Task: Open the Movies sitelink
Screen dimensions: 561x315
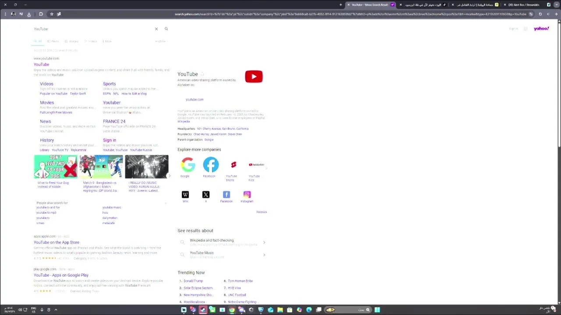Action: 47,102
